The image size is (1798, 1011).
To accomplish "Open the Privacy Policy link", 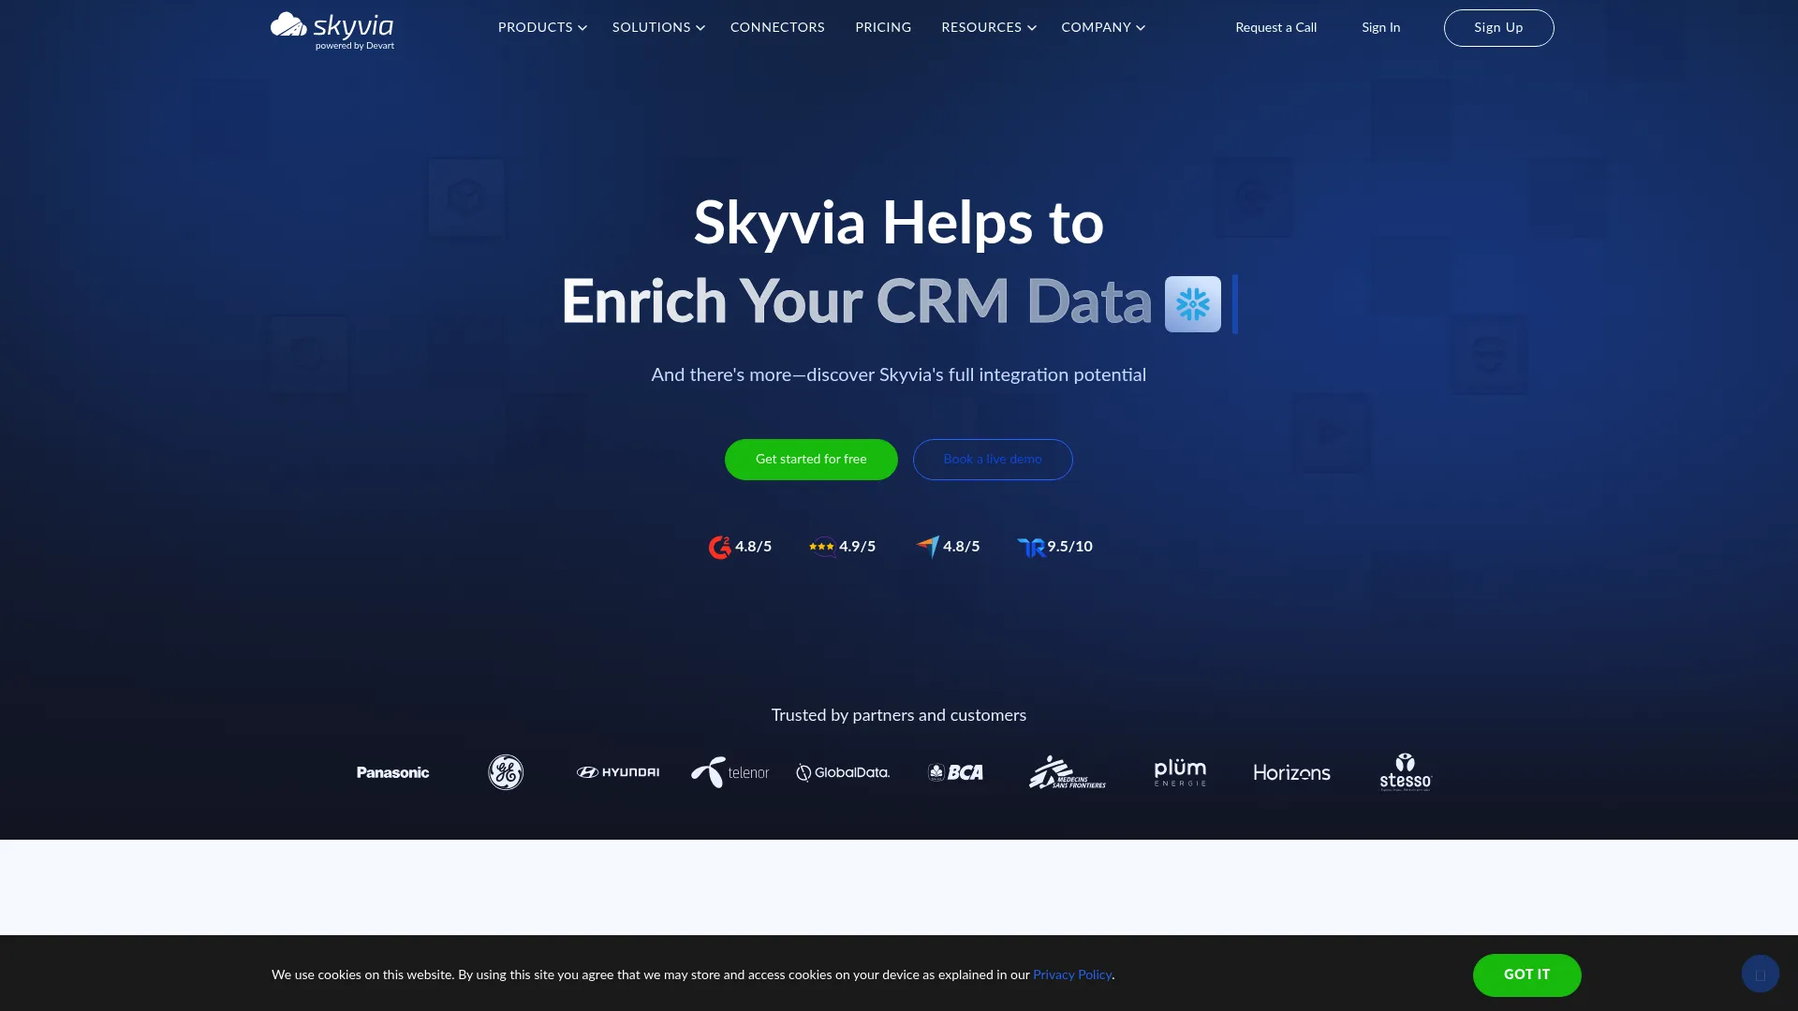I will pos(1072,974).
